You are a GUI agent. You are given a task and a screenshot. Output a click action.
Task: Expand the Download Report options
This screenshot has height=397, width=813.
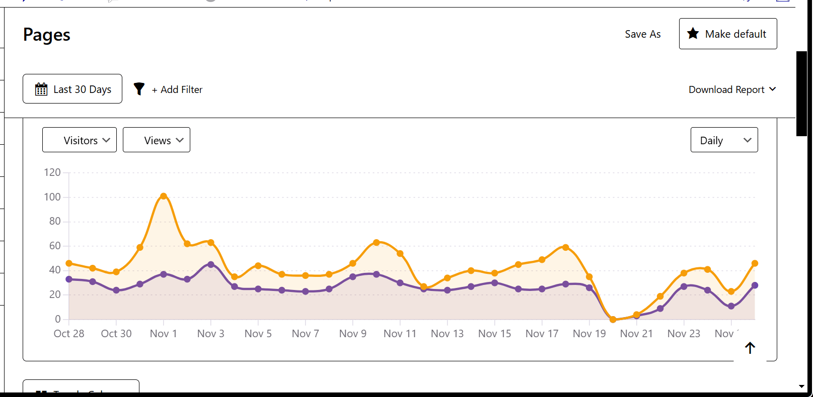pos(732,89)
